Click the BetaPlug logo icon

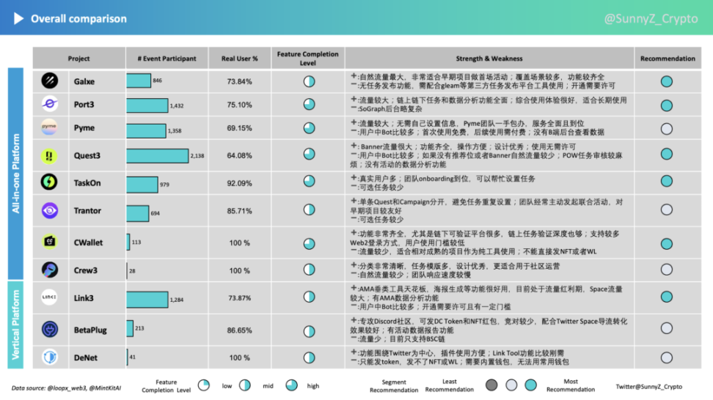click(50, 330)
